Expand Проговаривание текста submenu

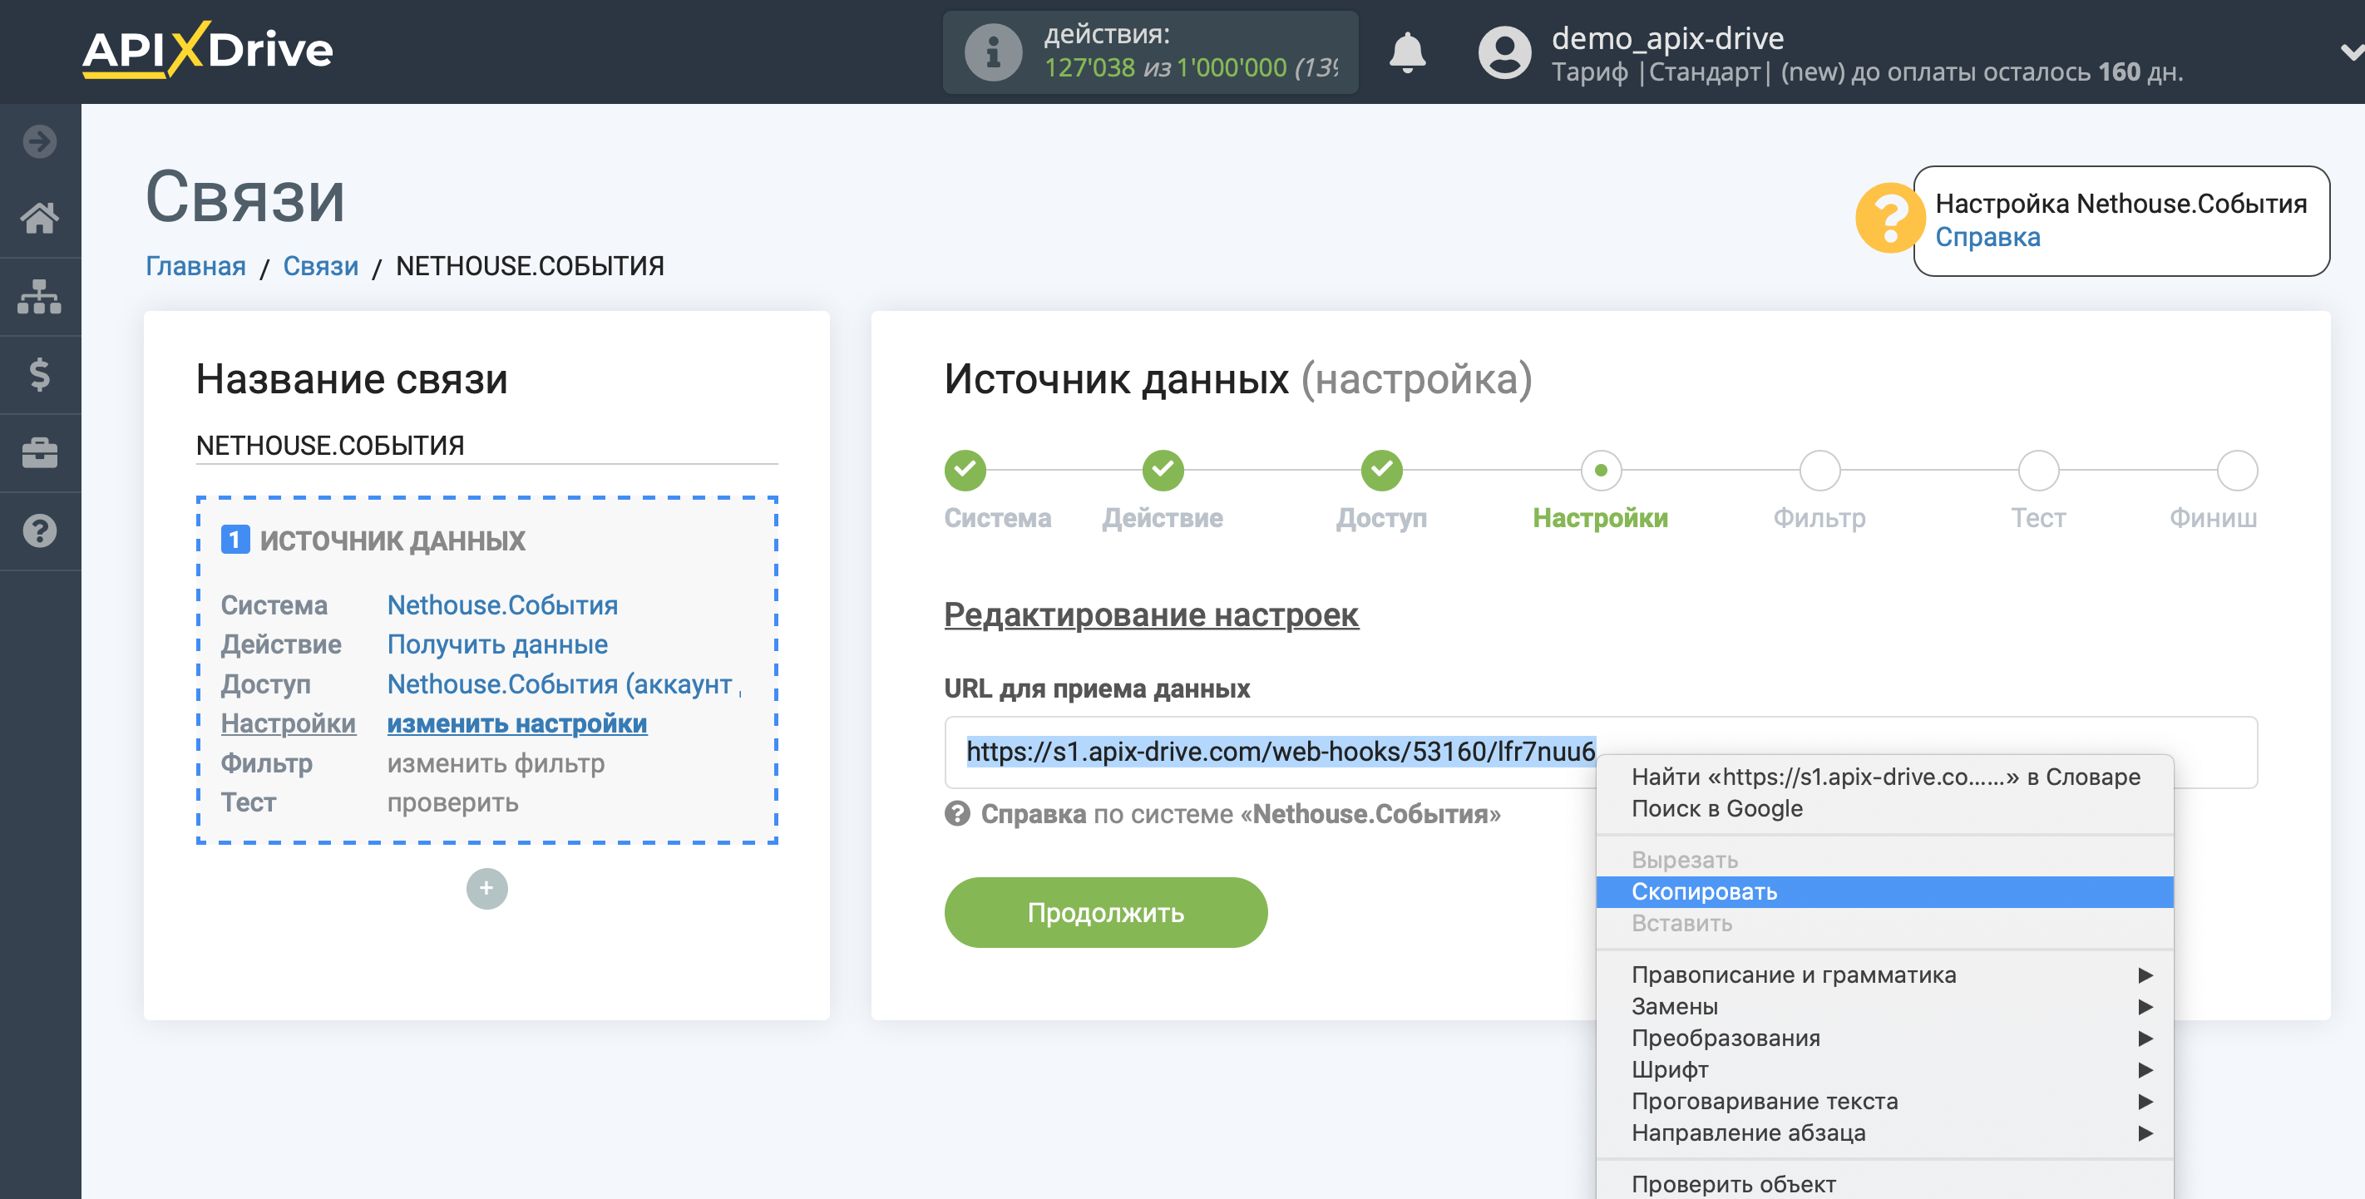tap(1885, 1102)
